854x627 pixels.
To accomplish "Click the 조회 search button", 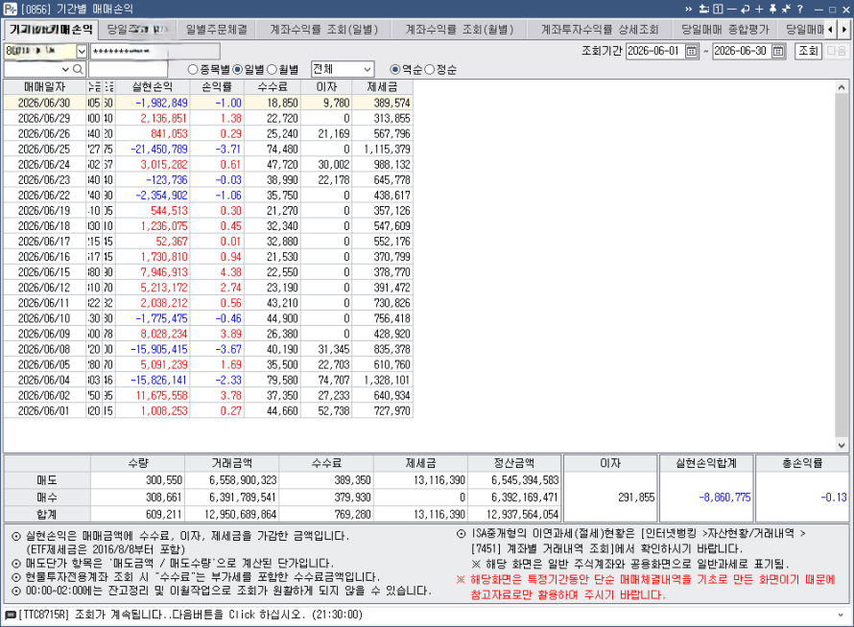I will [x=808, y=51].
